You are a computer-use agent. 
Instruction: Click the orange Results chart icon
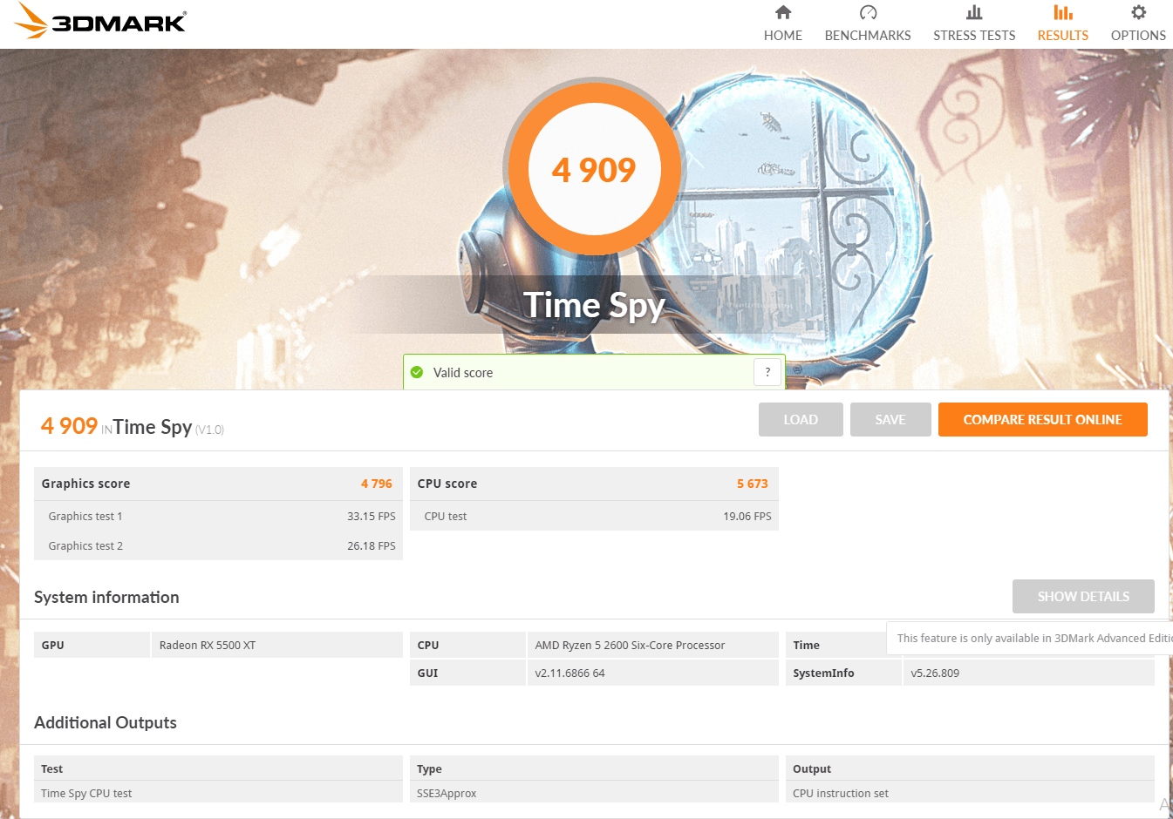pyautogui.click(x=1062, y=12)
